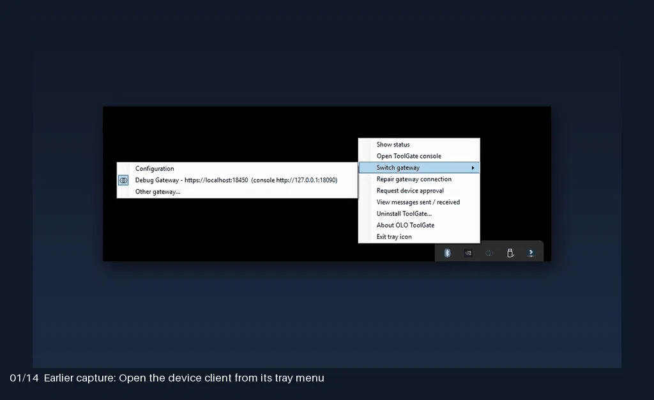Click the Bluetooth tray icon
The height and width of the screenshot is (400, 654).
[x=447, y=253]
